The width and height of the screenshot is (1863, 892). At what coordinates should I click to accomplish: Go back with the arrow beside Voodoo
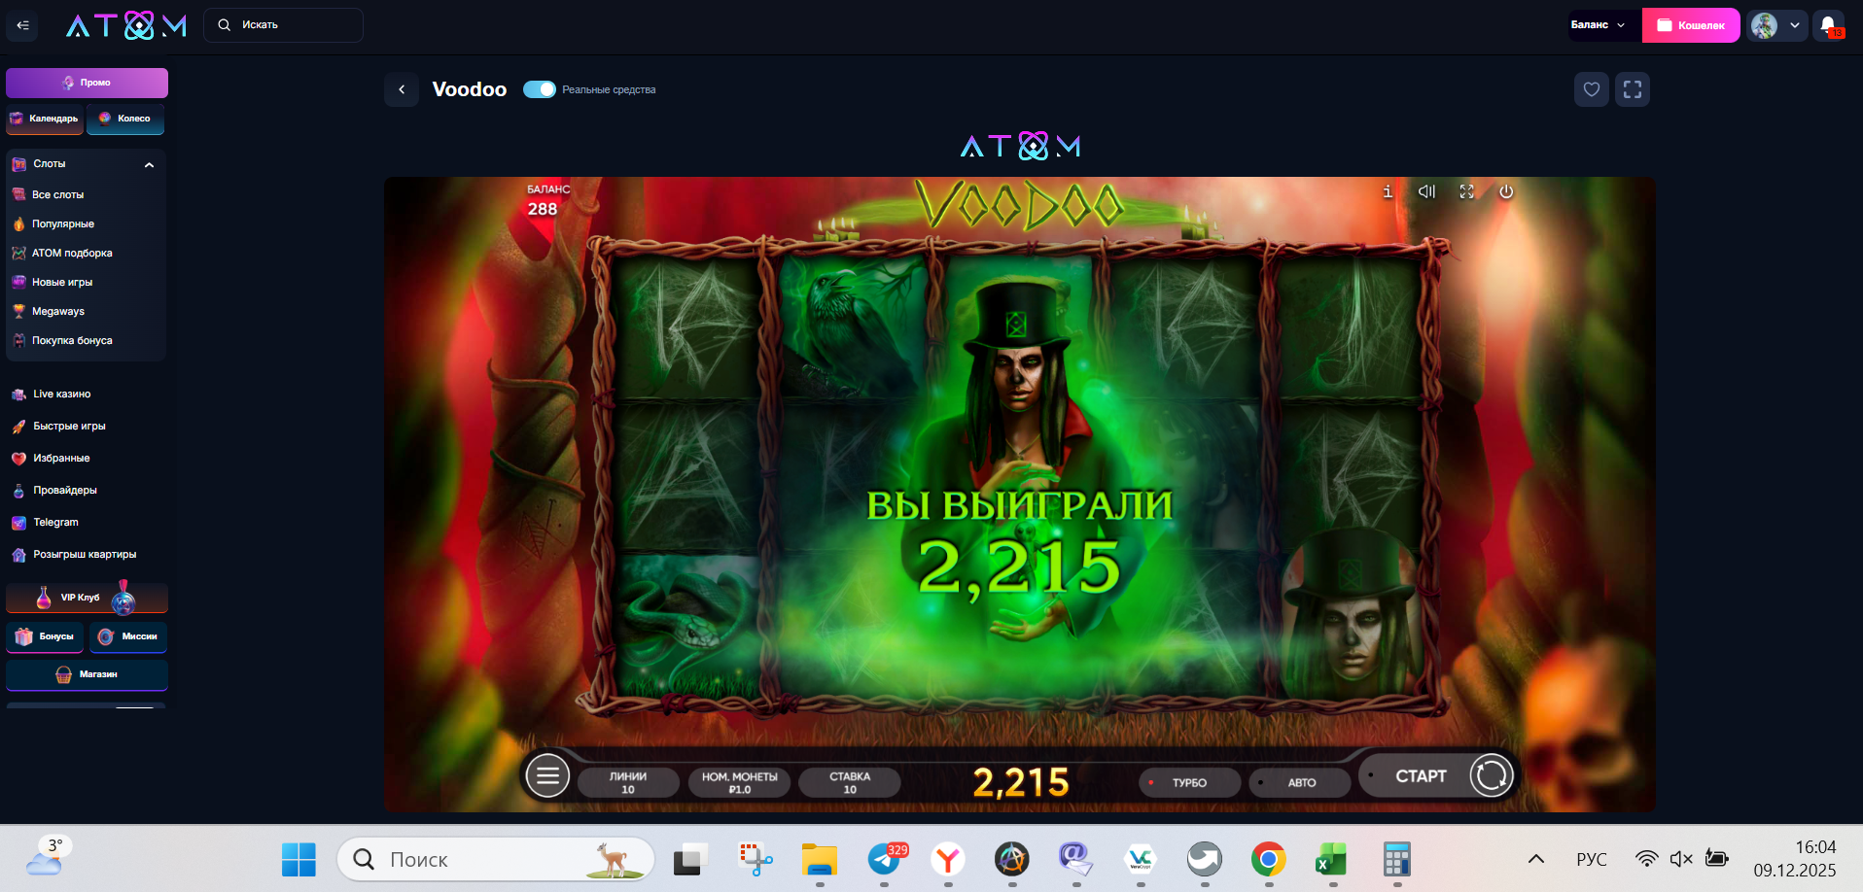[x=402, y=89]
